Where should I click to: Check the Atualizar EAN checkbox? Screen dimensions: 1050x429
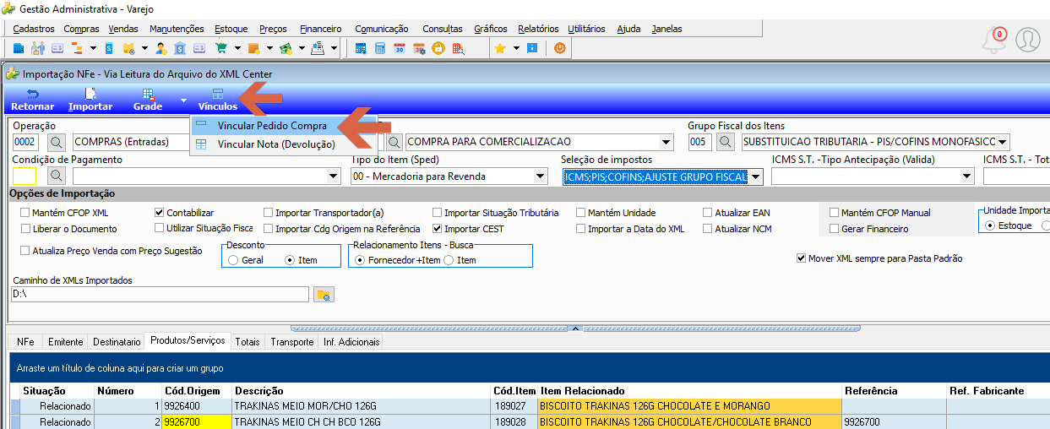[708, 213]
